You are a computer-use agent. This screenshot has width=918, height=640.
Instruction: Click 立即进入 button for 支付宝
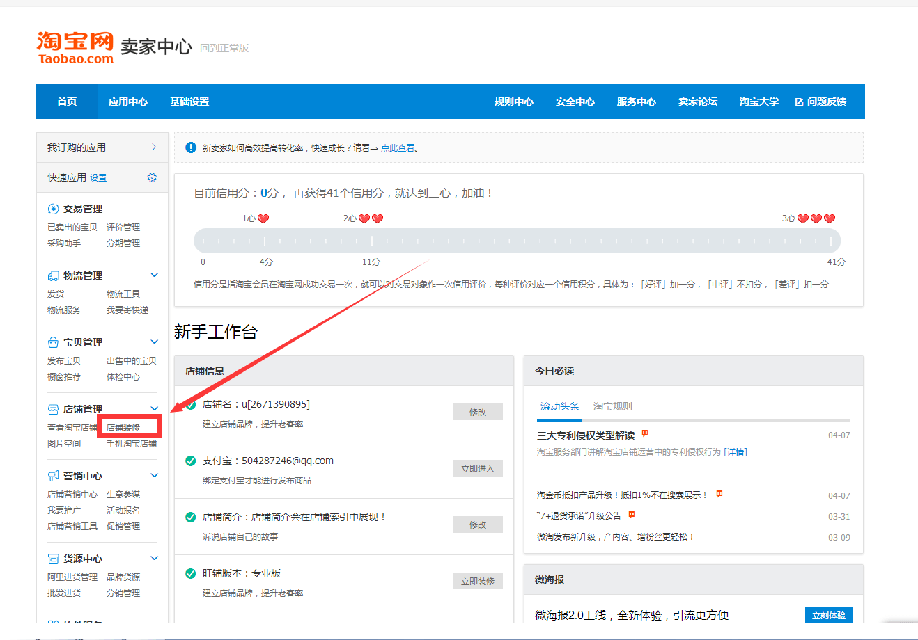[x=478, y=468]
